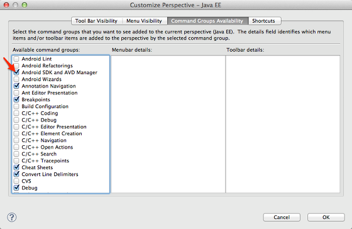Enable the C/C++ Navigation checkbox

pos(16,140)
